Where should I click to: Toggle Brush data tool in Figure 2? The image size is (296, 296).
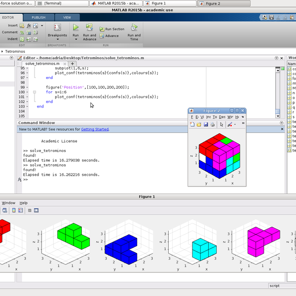[x=229, y=125]
